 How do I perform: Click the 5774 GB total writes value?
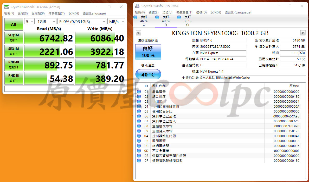click(293, 46)
